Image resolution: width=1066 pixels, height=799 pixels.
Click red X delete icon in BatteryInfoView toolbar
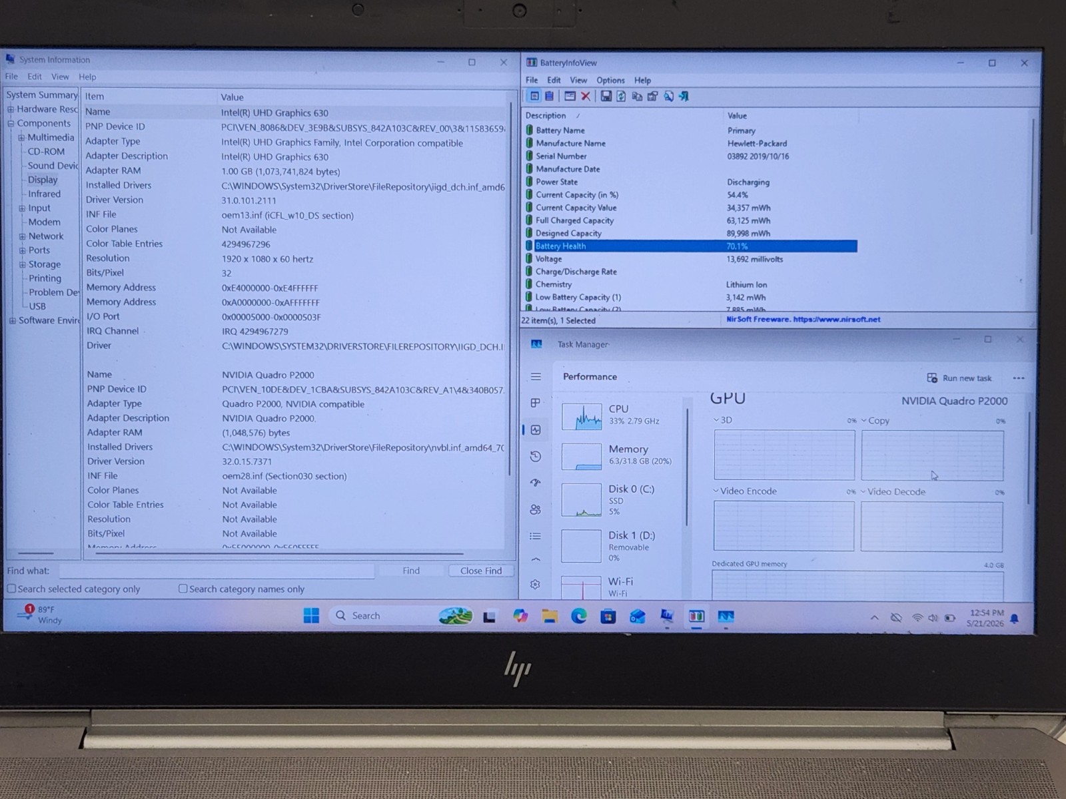(586, 97)
